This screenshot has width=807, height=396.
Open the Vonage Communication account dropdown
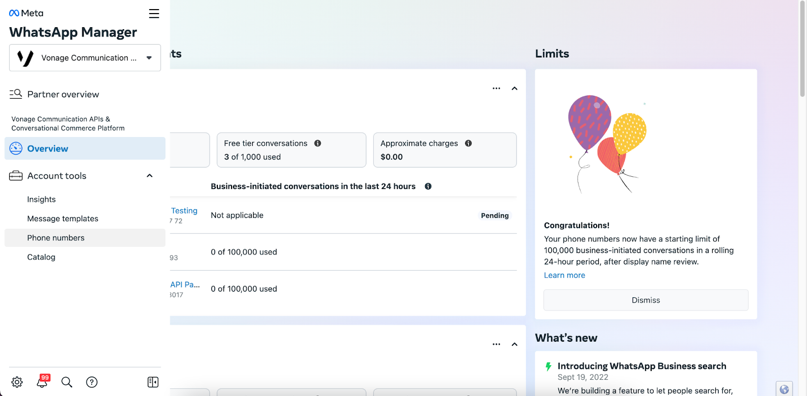click(x=85, y=58)
